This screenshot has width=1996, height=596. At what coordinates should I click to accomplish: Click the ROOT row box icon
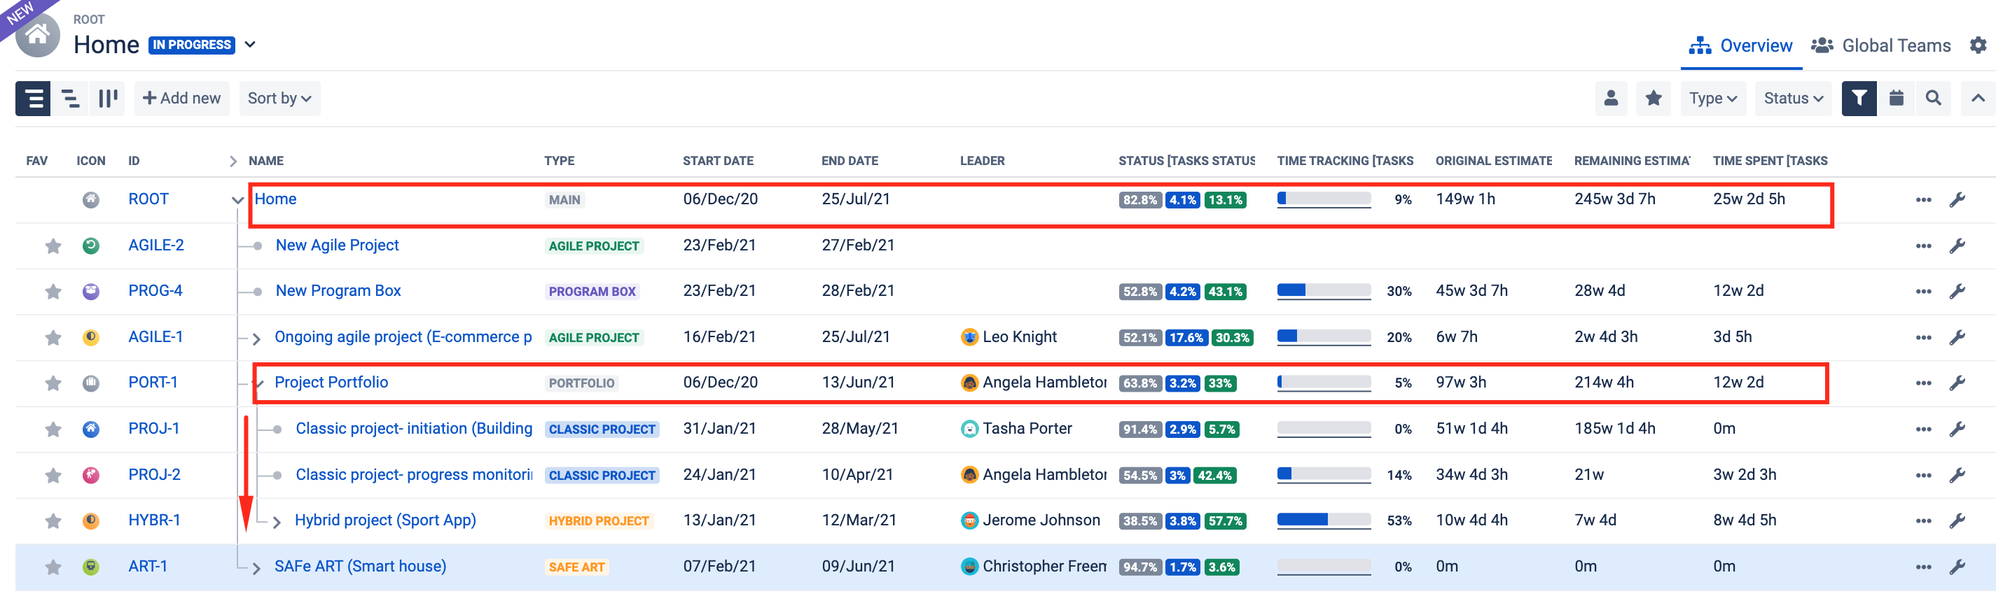coord(90,199)
